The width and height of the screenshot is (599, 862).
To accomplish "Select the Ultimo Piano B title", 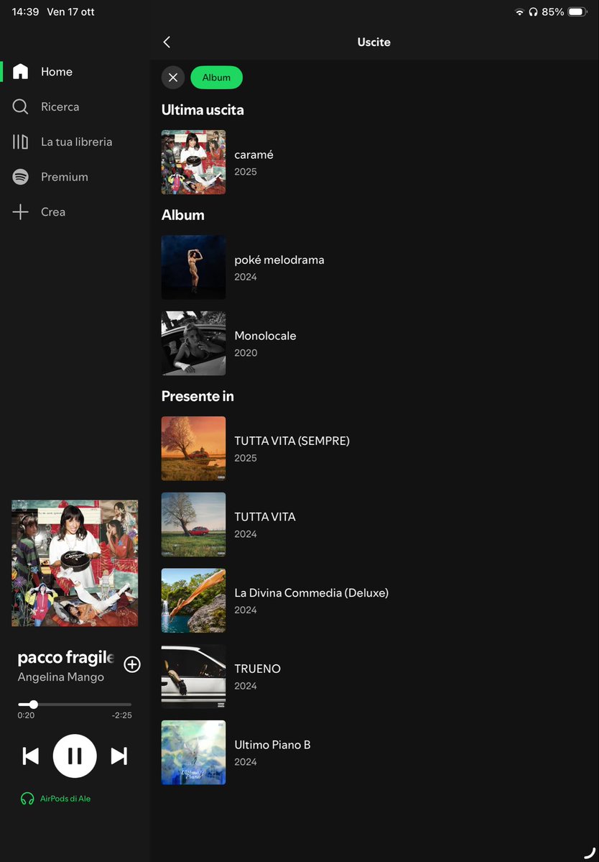I will [272, 744].
